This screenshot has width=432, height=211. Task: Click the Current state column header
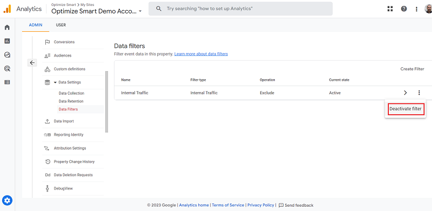click(339, 80)
